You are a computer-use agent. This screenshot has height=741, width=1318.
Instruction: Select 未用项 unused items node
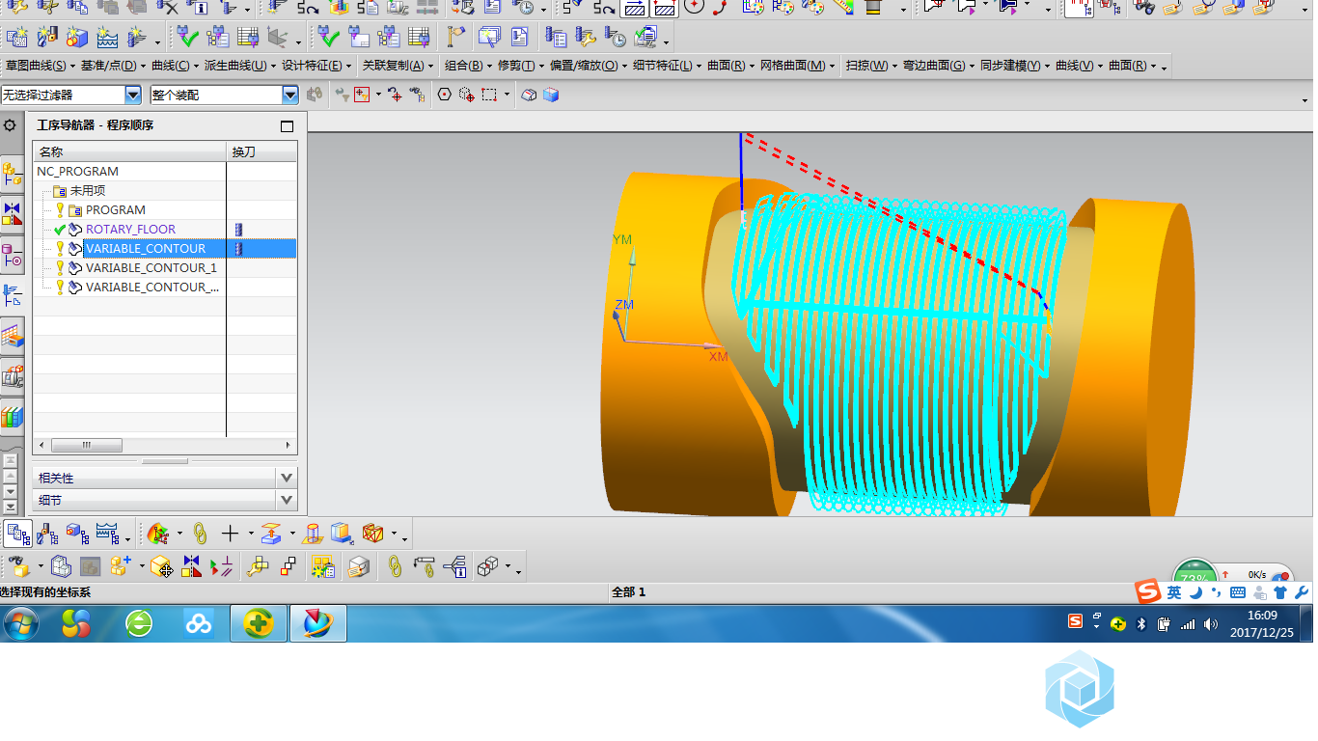pyautogui.click(x=87, y=190)
